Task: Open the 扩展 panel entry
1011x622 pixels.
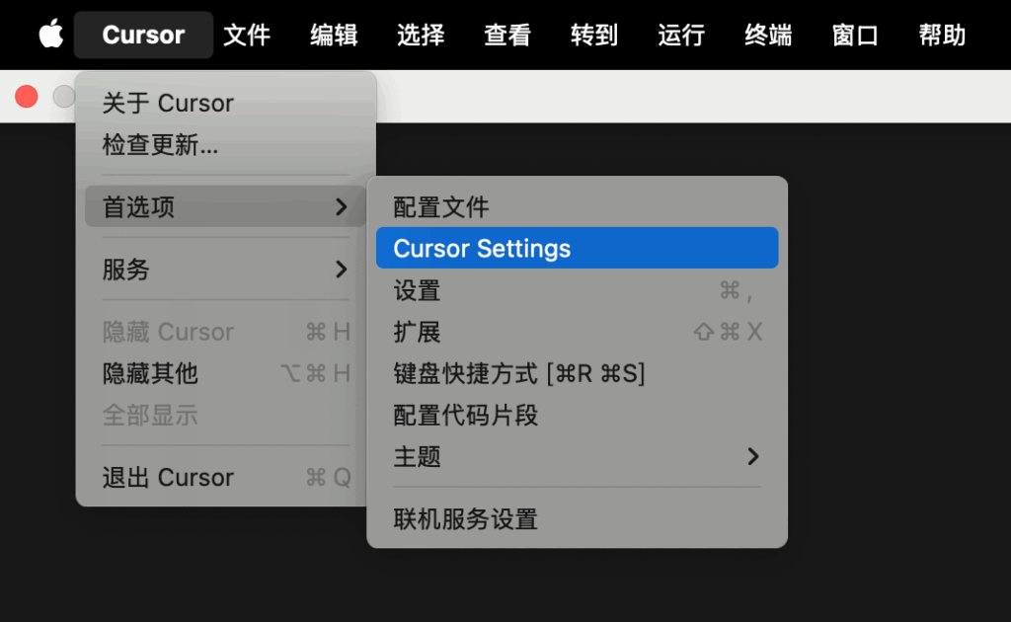Action: click(x=417, y=333)
